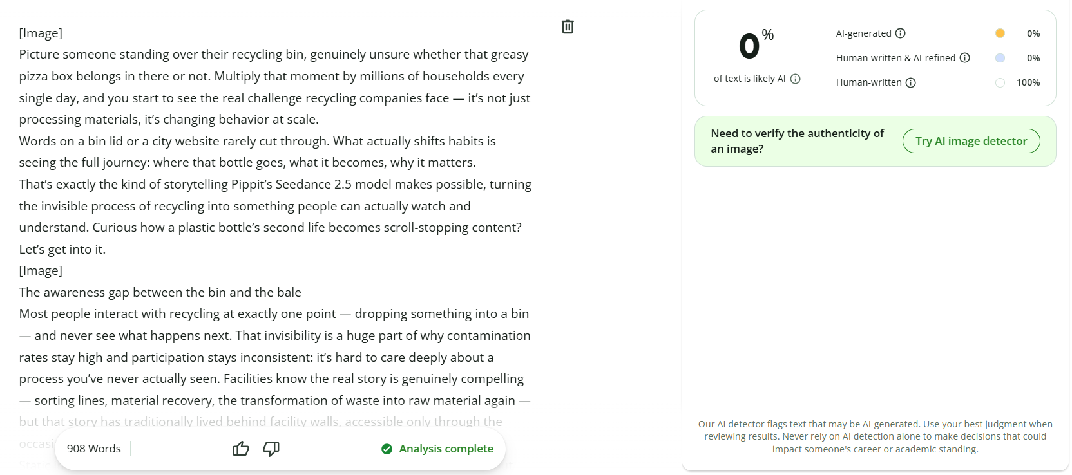Image resolution: width=1072 pixels, height=475 pixels.
Task: Open info icon next to Human-written
Action: point(911,82)
